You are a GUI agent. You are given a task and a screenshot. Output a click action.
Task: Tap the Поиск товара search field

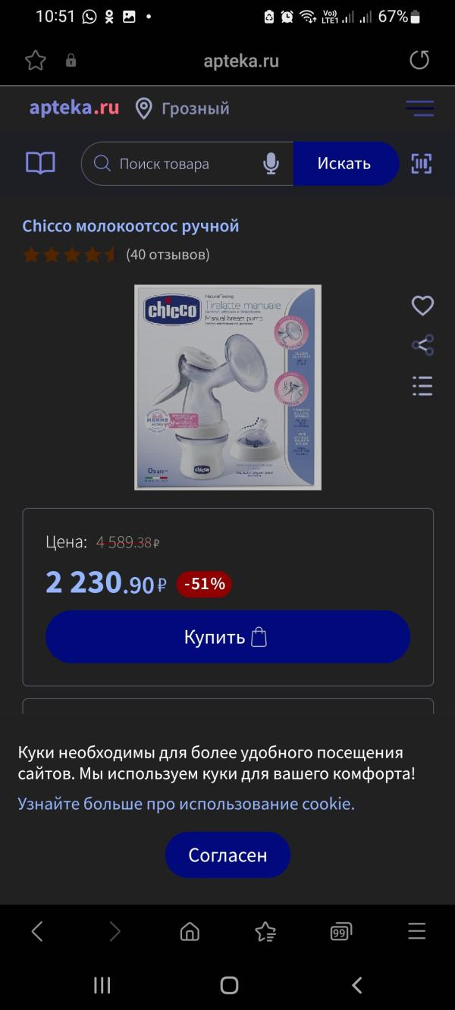pyautogui.click(x=187, y=164)
